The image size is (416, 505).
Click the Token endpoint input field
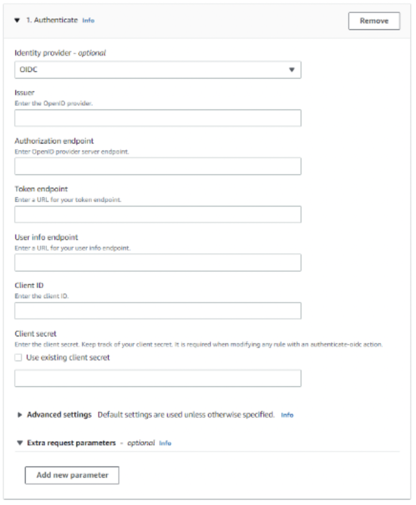[159, 214]
